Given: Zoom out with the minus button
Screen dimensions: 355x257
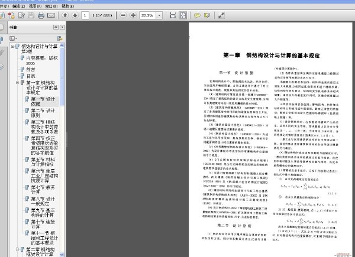Looking at the screenshot, I should point(123,15).
